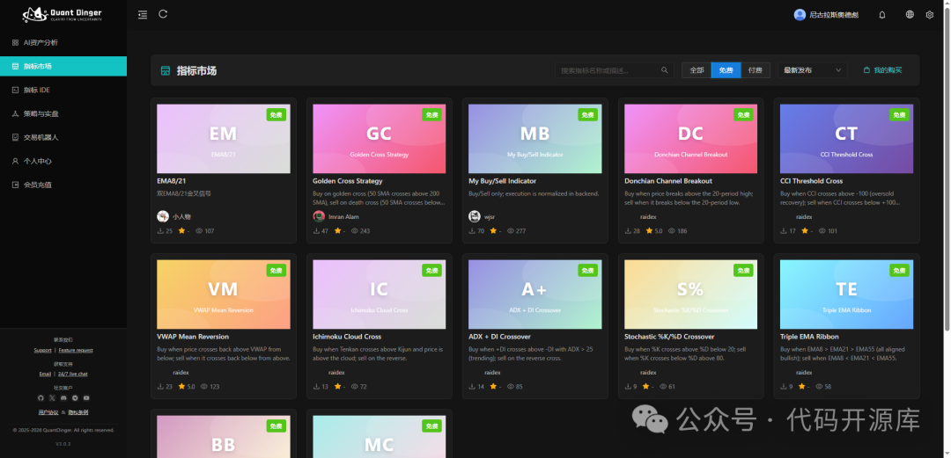
Task: Click eye icon on ADX + DI Crossover card
Action: (x=511, y=387)
